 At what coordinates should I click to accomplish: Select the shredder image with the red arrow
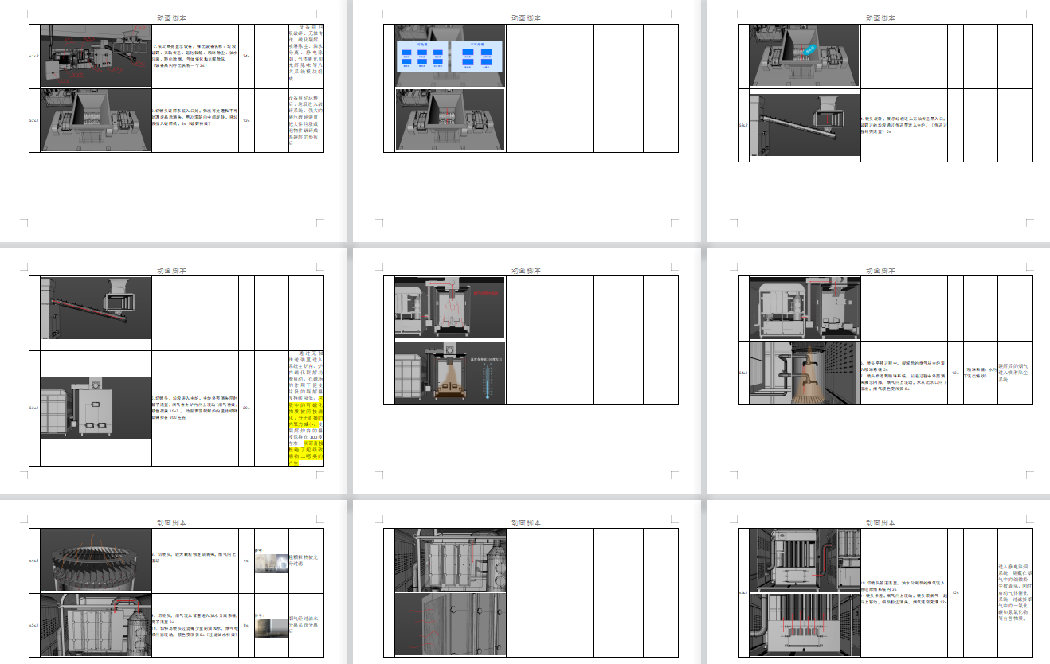click(x=450, y=119)
